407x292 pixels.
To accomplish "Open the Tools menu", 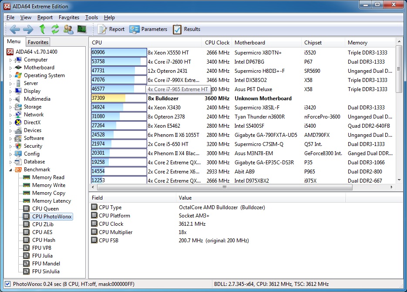I will pos(91,17).
